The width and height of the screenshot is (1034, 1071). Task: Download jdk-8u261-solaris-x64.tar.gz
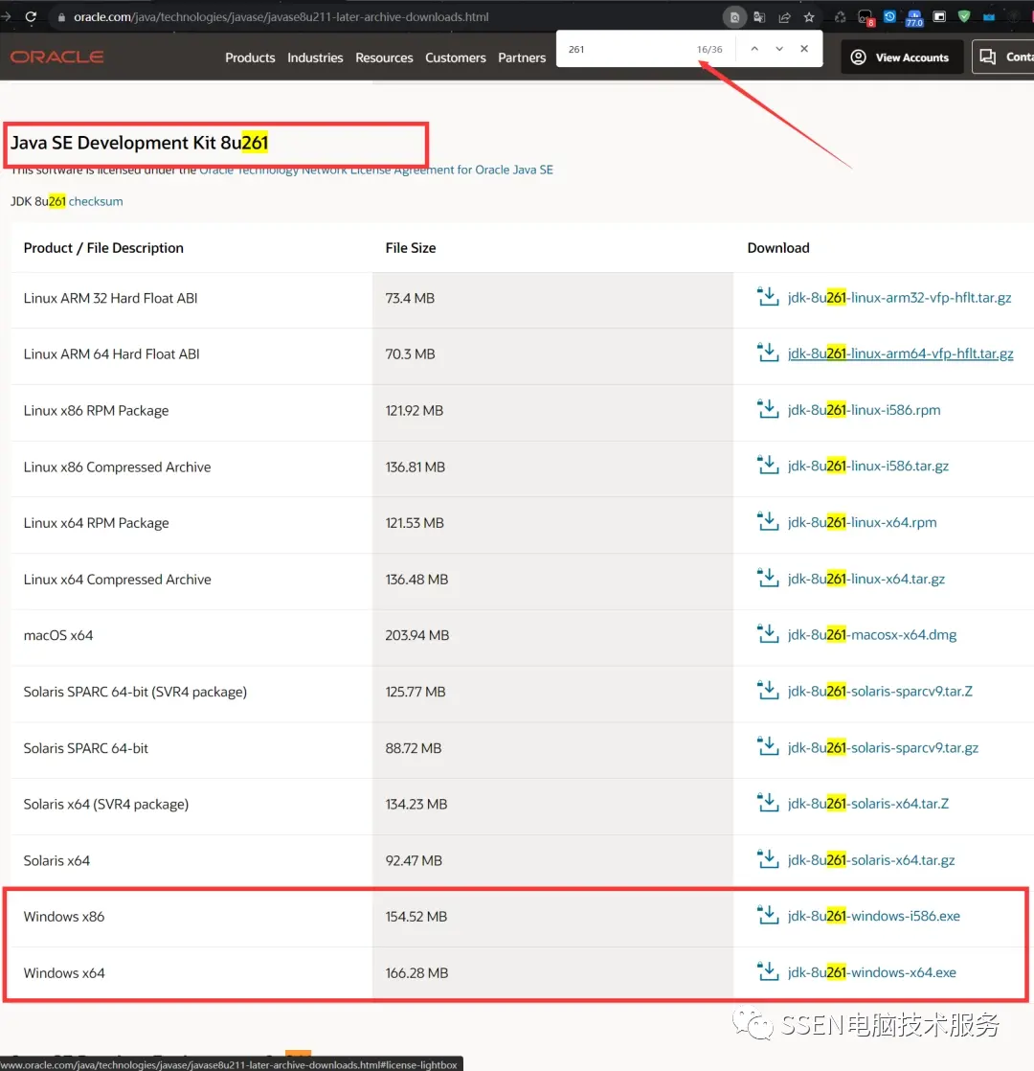tap(871, 860)
